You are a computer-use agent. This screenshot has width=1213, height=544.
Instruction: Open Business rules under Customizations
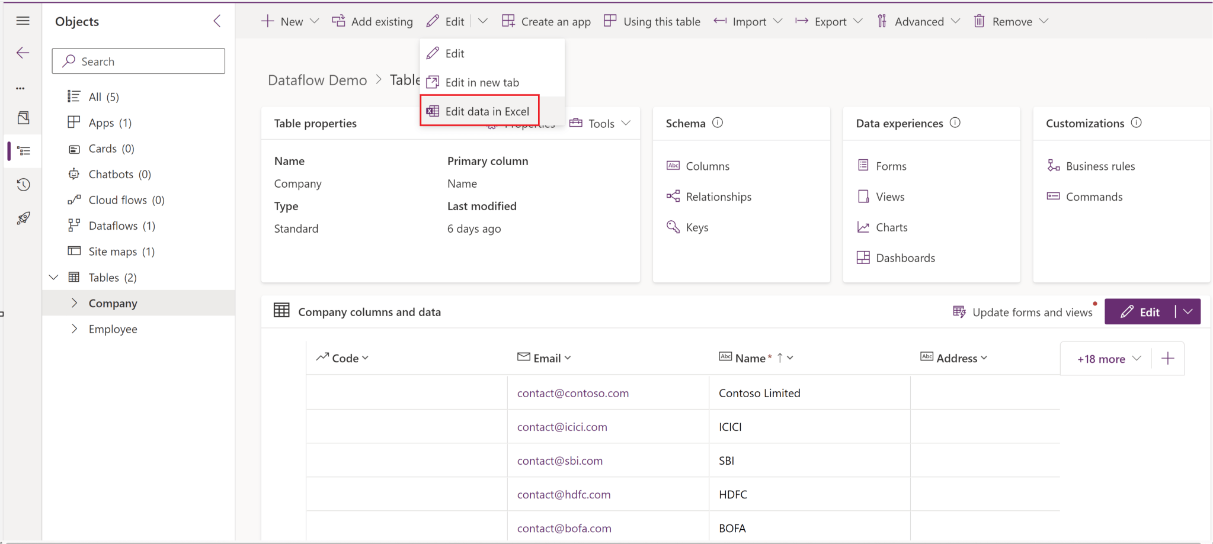pyautogui.click(x=1099, y=166)
